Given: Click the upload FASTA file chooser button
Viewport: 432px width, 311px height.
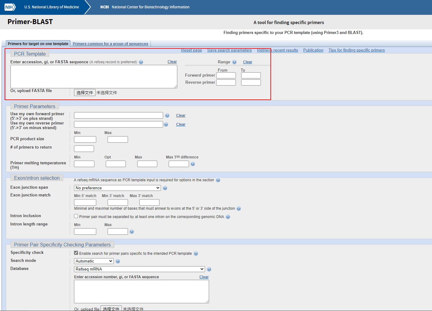Looking at the screenshot, I should point(85,93).
